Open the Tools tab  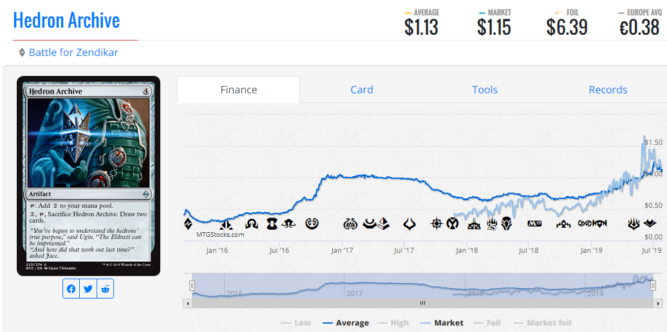point(484,90)
